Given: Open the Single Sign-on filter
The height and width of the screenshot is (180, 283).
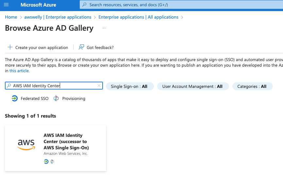Looking at the screenshot, I should coord(129,87).
